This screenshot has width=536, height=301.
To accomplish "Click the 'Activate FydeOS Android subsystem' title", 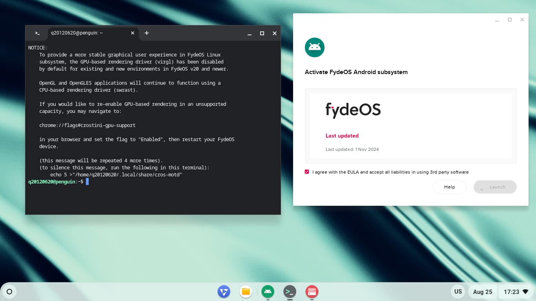I will click(x=356, y=72).
